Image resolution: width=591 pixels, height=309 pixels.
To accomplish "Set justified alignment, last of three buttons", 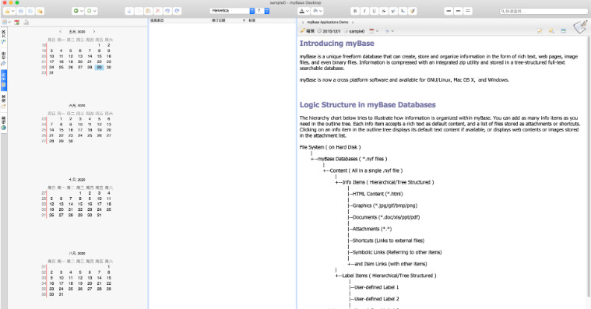I will [468, 11].
